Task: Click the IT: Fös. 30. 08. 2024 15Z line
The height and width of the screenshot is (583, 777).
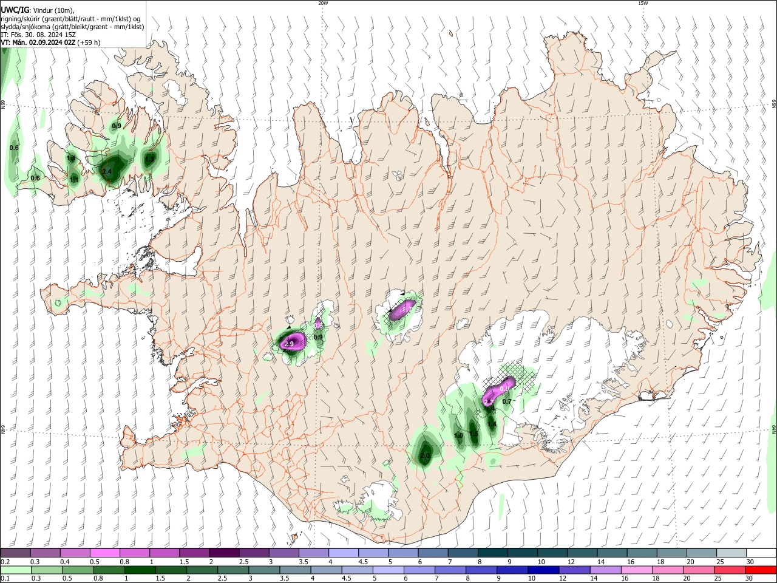Action: [38, 35]
